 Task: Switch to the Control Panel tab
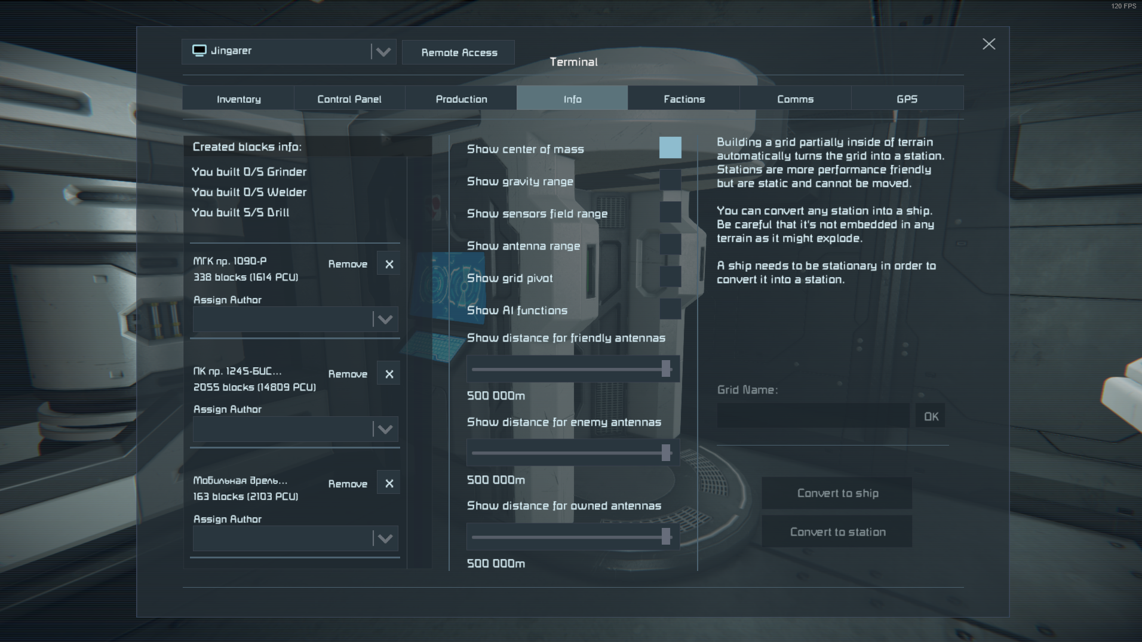pos(349,99)
